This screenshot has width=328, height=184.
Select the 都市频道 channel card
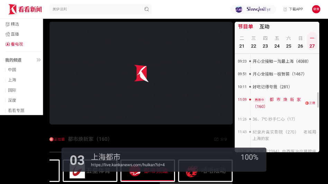coord(148,171)
